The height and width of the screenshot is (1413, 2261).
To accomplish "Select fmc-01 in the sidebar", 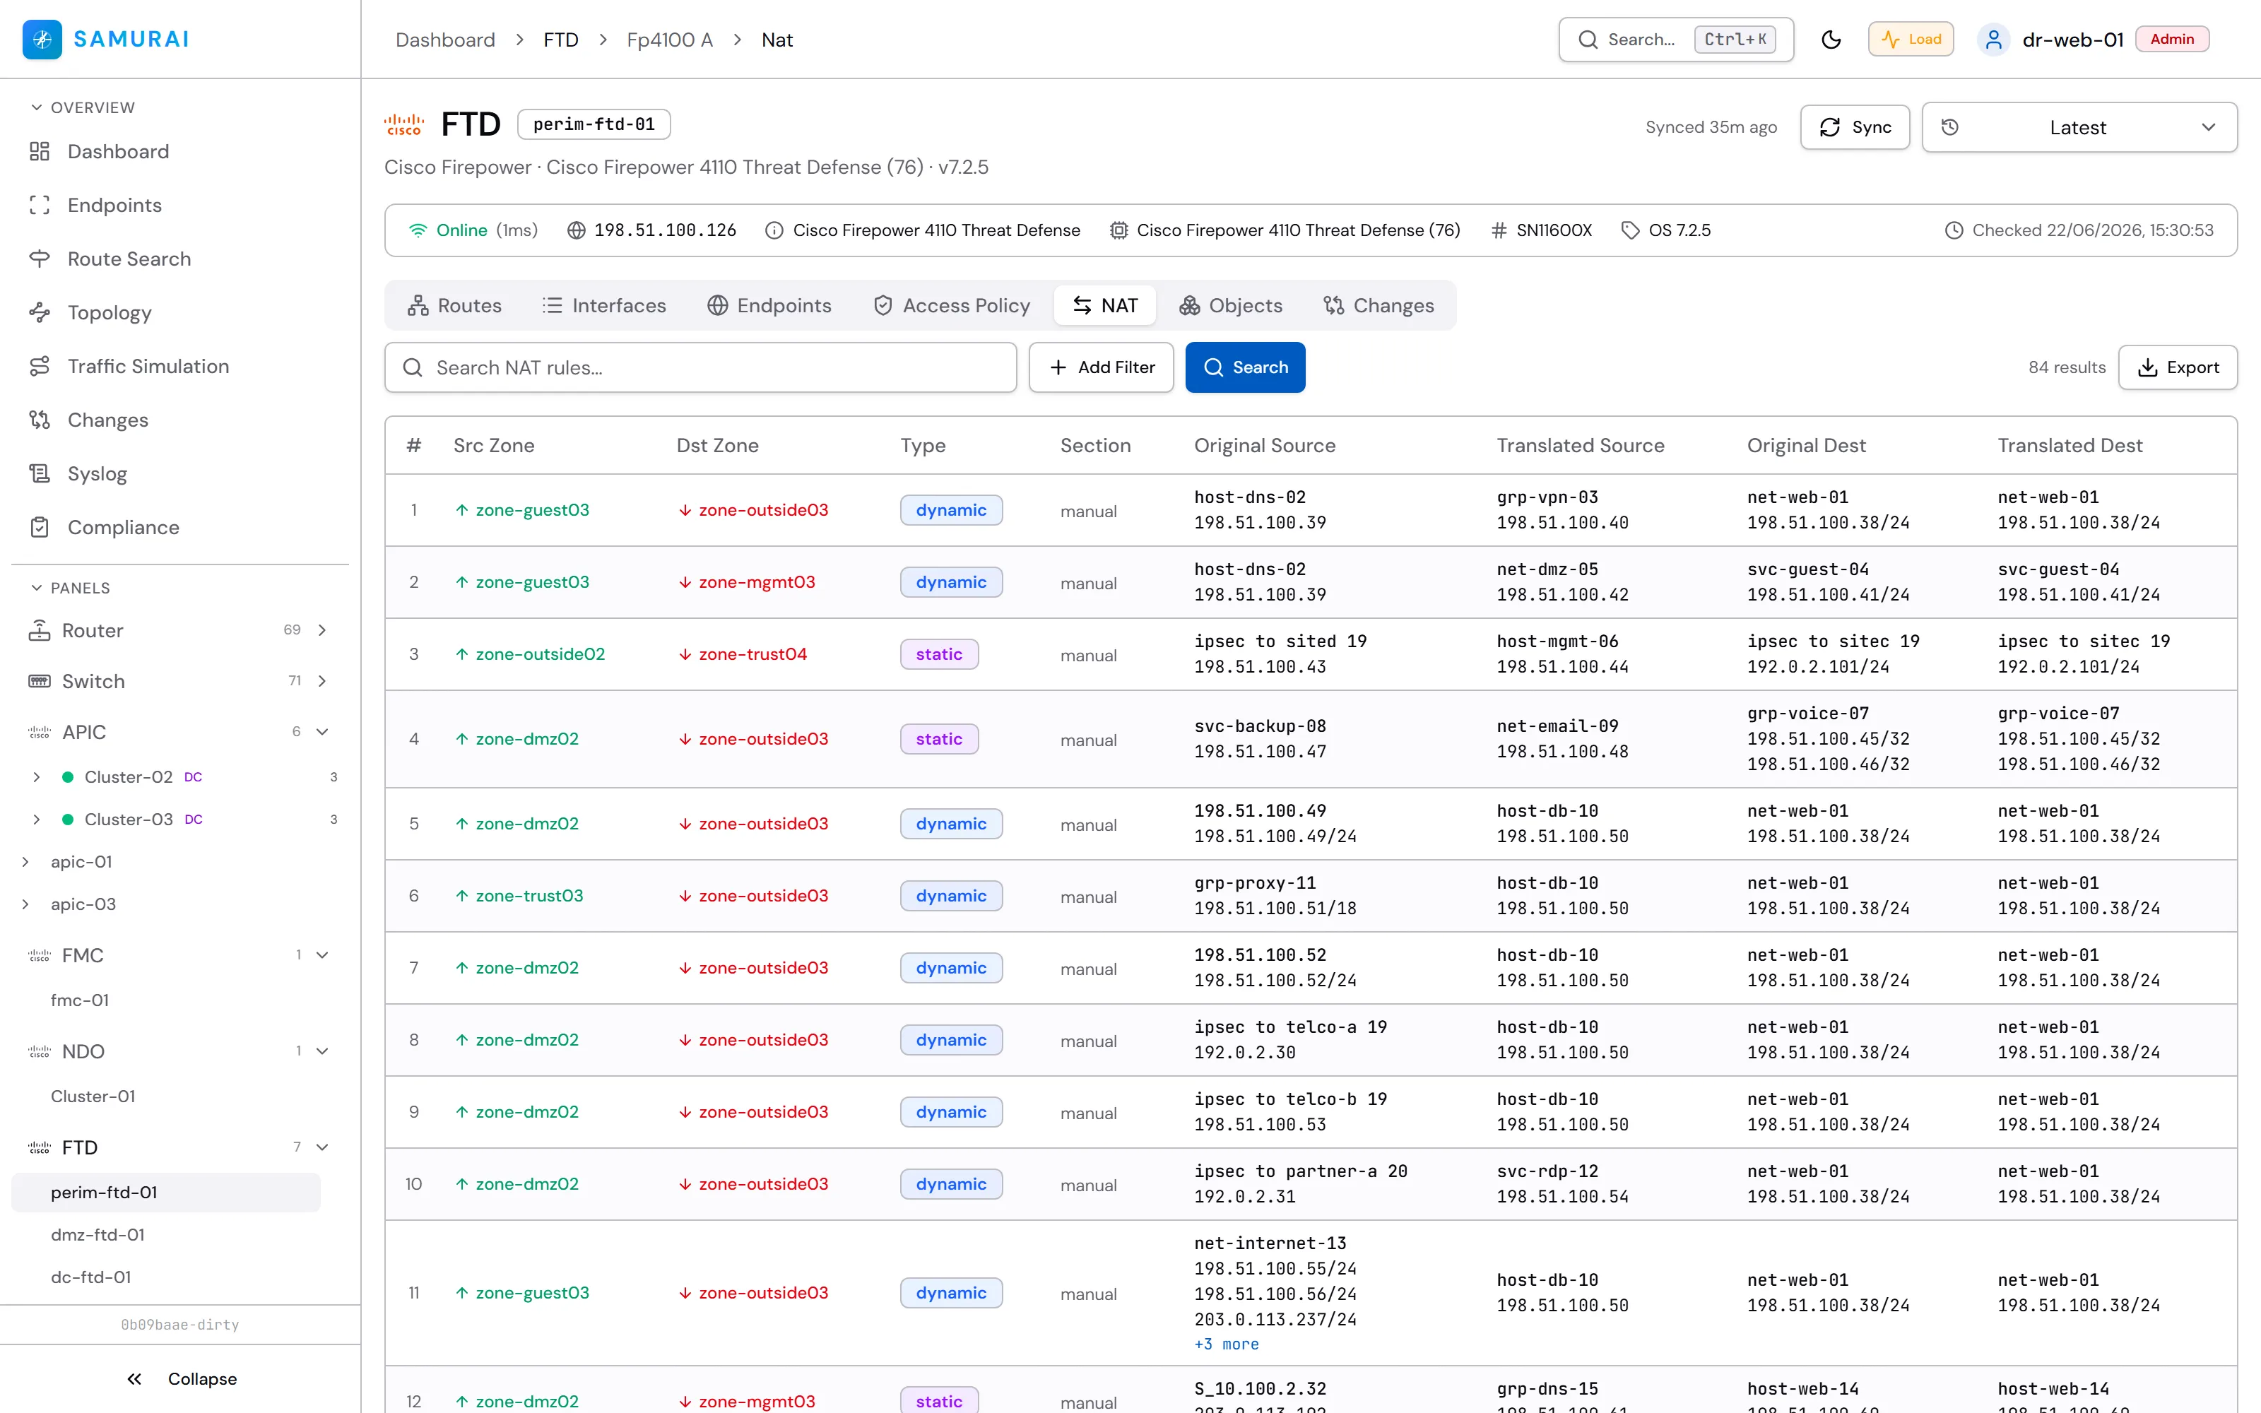I will [x=79, y=1000].
